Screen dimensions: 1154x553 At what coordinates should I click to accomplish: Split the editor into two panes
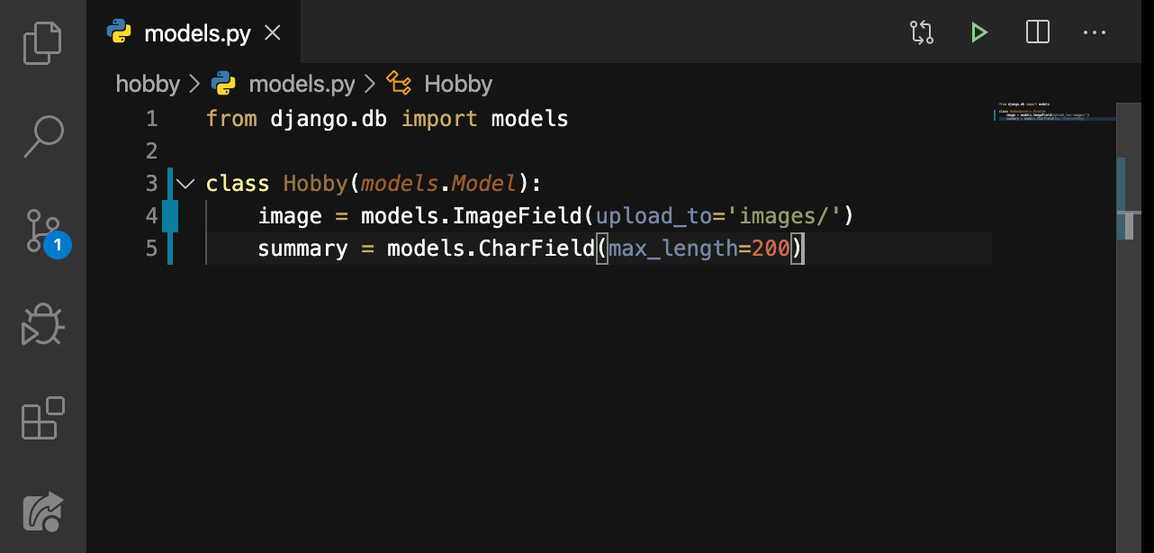click(x=1037, y=32)
